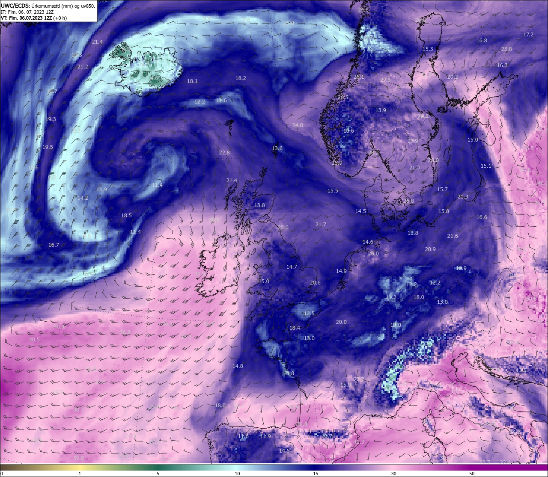Viewport: 548px width, 477px height.
Task: Click the map value '21.7' over the North Sea
Action: click(321, 225)
